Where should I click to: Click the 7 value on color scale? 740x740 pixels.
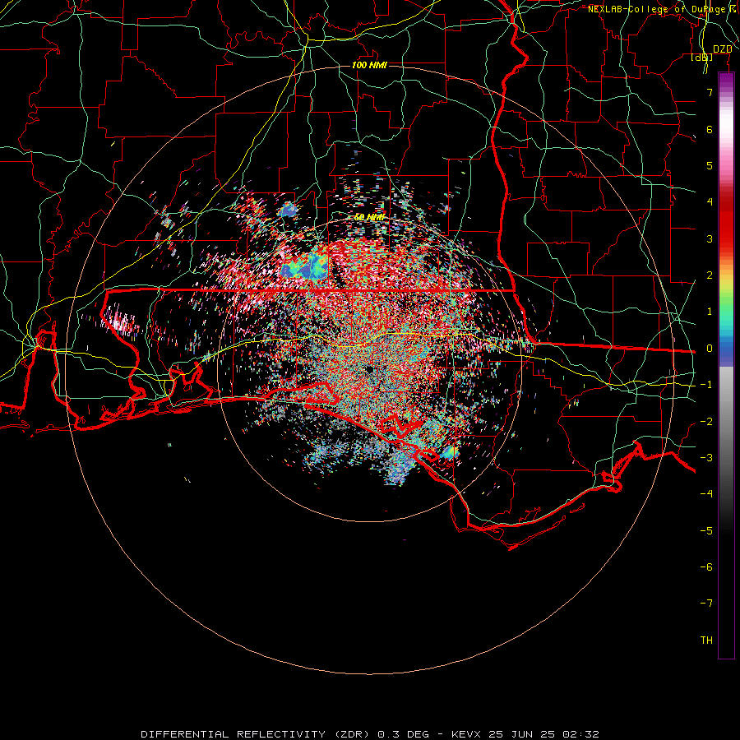click(x=710, y=92)
